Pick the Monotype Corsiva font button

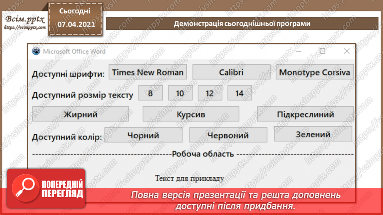(315, 72)
